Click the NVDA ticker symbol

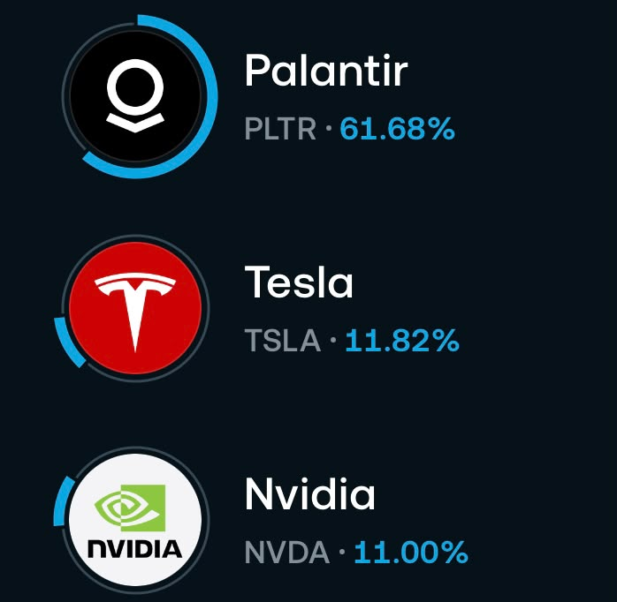tap(287, 552)
